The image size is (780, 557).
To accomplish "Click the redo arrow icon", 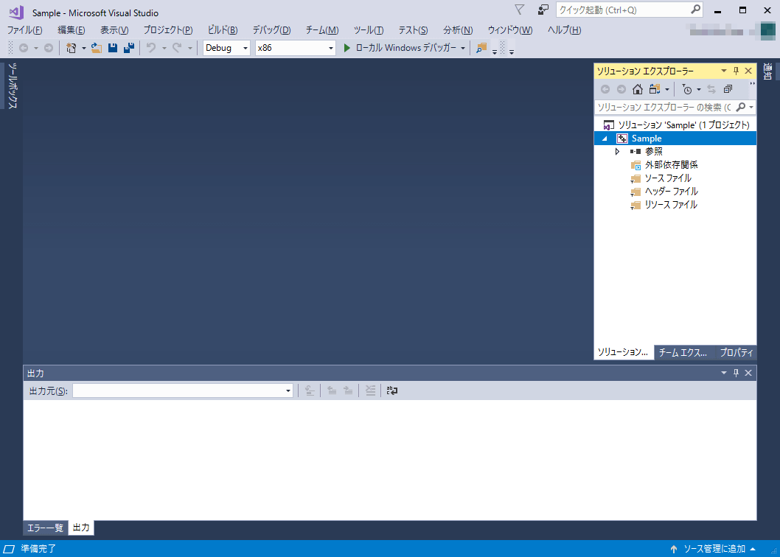I will click(x=177, y=48).
